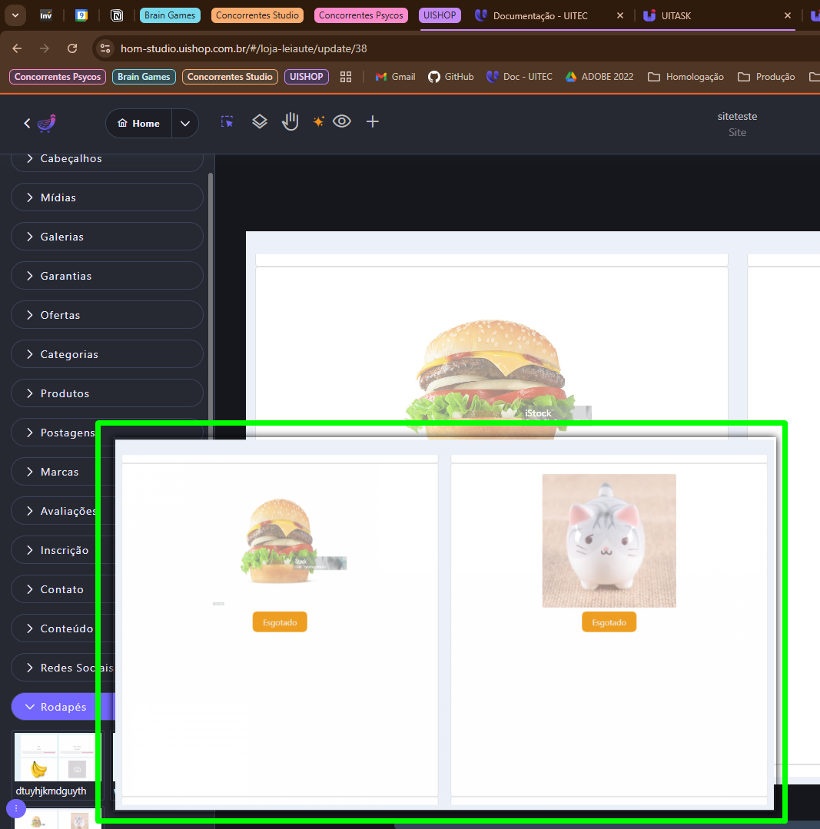
Task: Open the bookmarks apps grid icon
Action: click(346, 77)
